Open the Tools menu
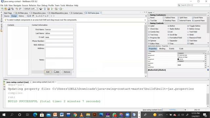Image resolution: width=210 pixels, height=118 pixels. coord(63,6)
